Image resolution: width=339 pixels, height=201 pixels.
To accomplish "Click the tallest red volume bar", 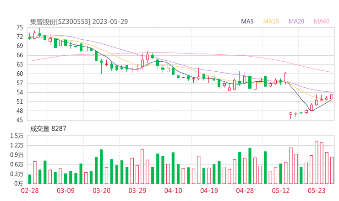I will tap(316, 162).
